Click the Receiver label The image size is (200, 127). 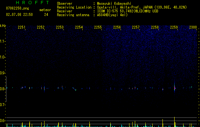pos(65,11)
